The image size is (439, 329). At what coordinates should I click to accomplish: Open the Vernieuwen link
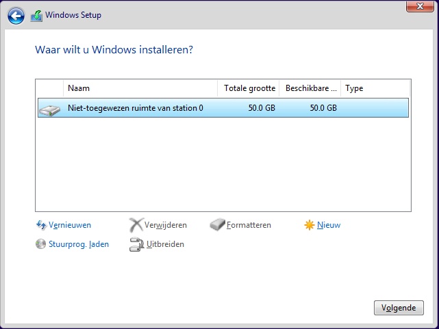click(x=70, y=225)
